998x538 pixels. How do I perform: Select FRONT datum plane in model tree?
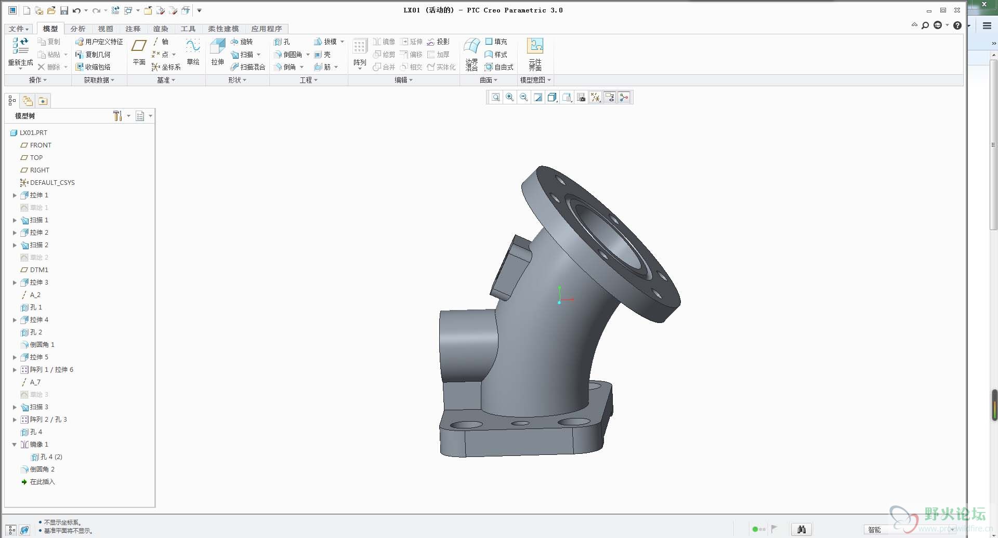click(x=36, y=145)
